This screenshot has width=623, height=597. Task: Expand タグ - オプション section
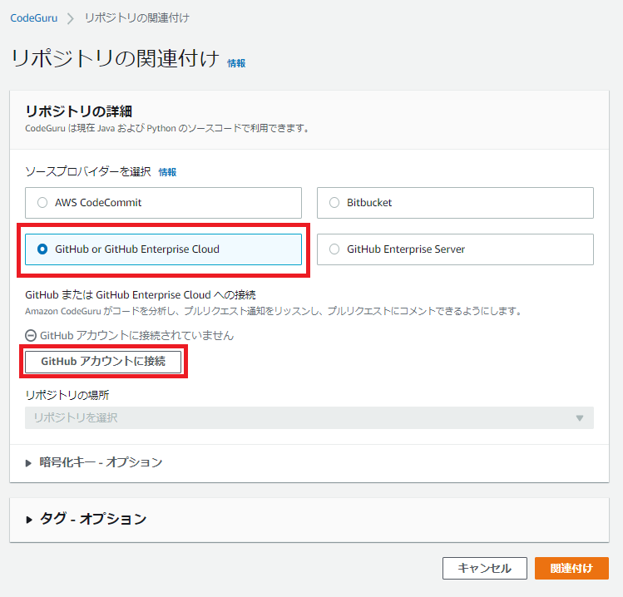(86, 519)
